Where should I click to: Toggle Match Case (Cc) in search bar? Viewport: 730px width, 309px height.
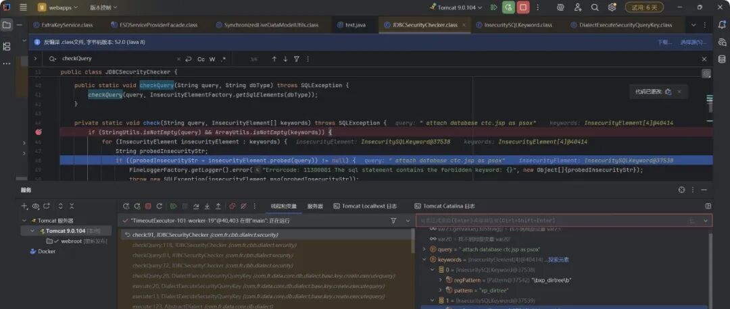201,59
